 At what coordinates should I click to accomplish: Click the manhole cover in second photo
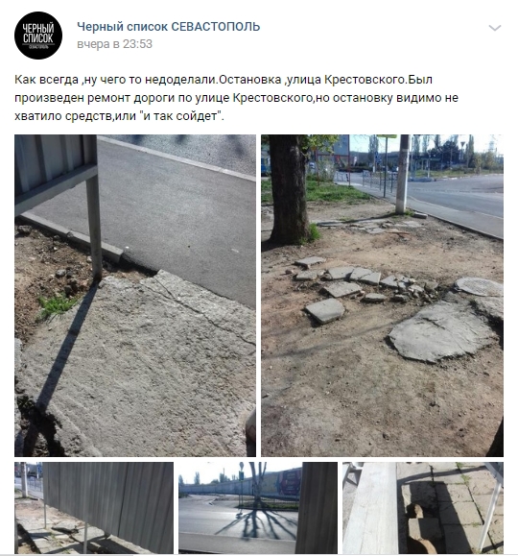click(x=479, y=286)
